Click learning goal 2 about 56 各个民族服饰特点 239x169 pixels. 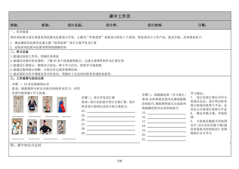click(x=67, y=61)
